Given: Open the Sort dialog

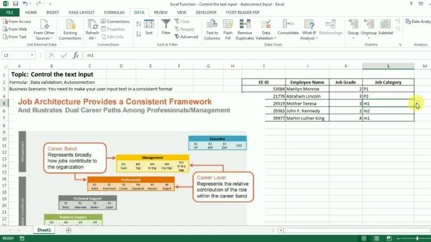Looking at the screenshot, I should (x=149, y=27).
